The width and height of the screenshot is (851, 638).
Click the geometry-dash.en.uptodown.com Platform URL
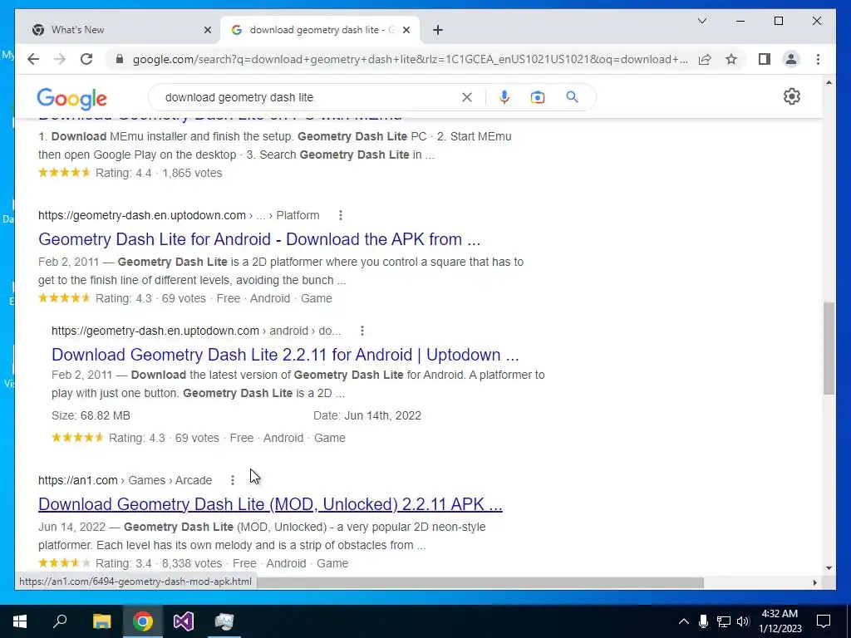(179, 215)
